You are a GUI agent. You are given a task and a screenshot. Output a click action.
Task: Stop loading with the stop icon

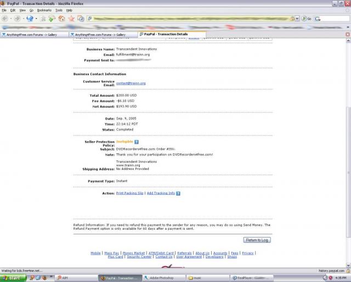pyautogui.click(x=43, y=19)
